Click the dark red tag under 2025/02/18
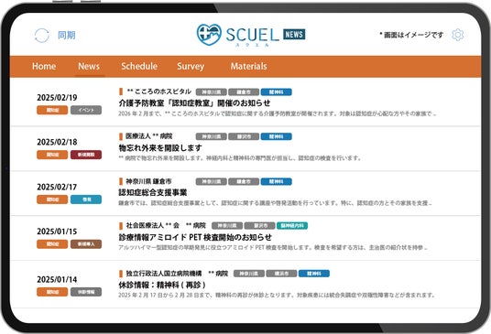Image resolution: width=491 pixels, height=334 pixels. (x=86, y=155)
